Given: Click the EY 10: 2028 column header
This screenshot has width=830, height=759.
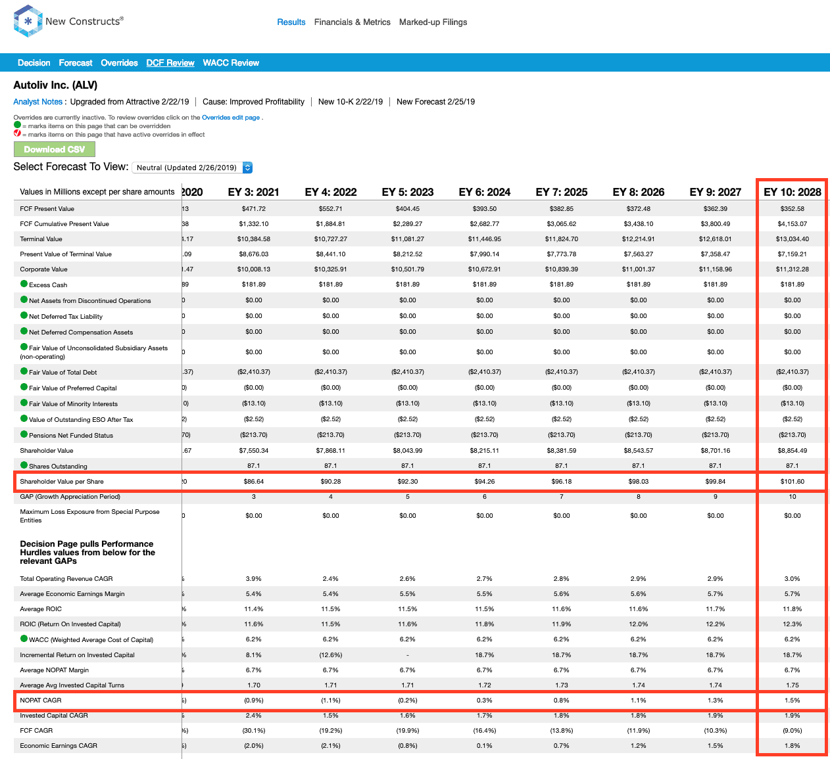Looking at the screenshot, I should tap(793, 192).
